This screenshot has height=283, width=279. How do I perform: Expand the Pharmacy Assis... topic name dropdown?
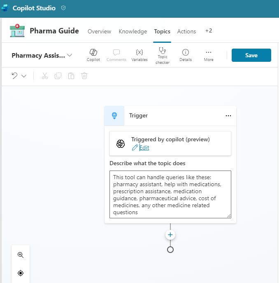tap(70, 56)
